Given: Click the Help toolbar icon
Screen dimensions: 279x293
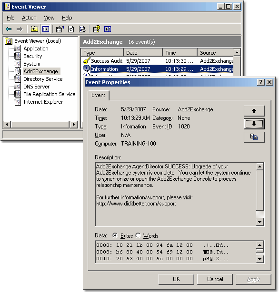Looking at the screenshot, I should (x=97, y=29).
